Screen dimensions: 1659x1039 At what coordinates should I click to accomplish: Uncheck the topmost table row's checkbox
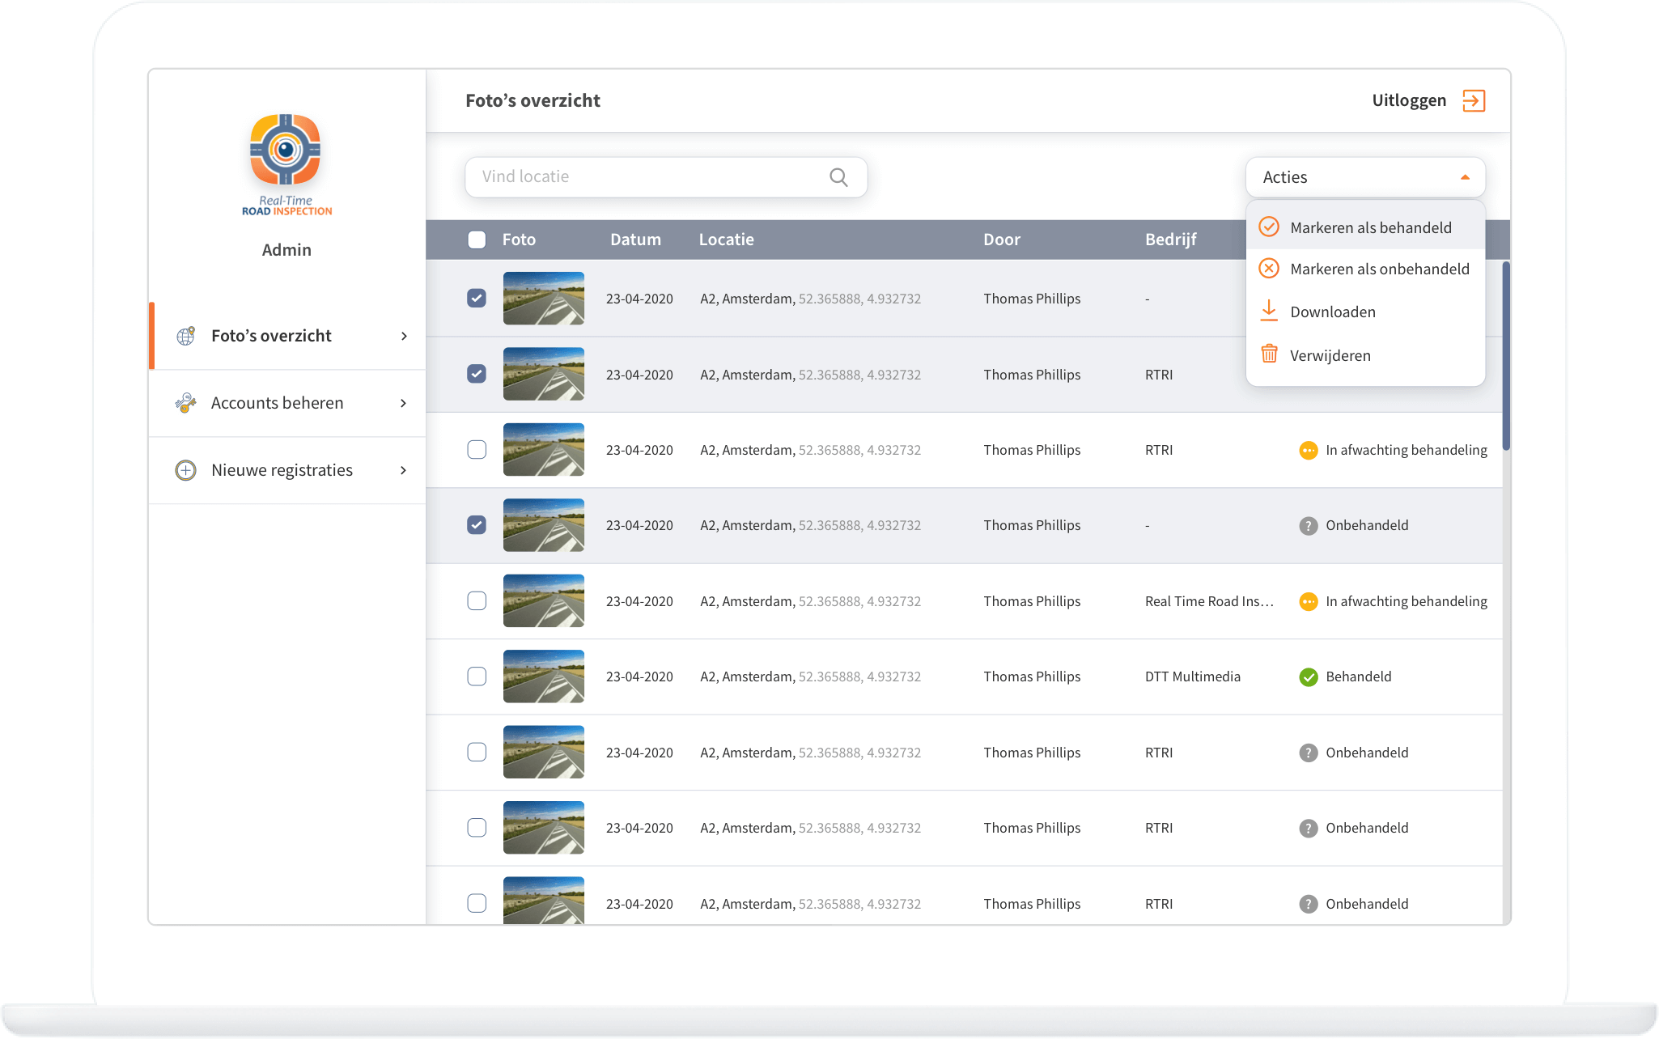[477, 299]
